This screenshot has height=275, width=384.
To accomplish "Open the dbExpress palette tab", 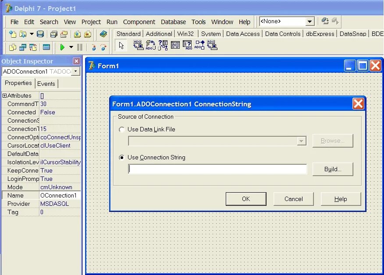I will coord(320,34).
